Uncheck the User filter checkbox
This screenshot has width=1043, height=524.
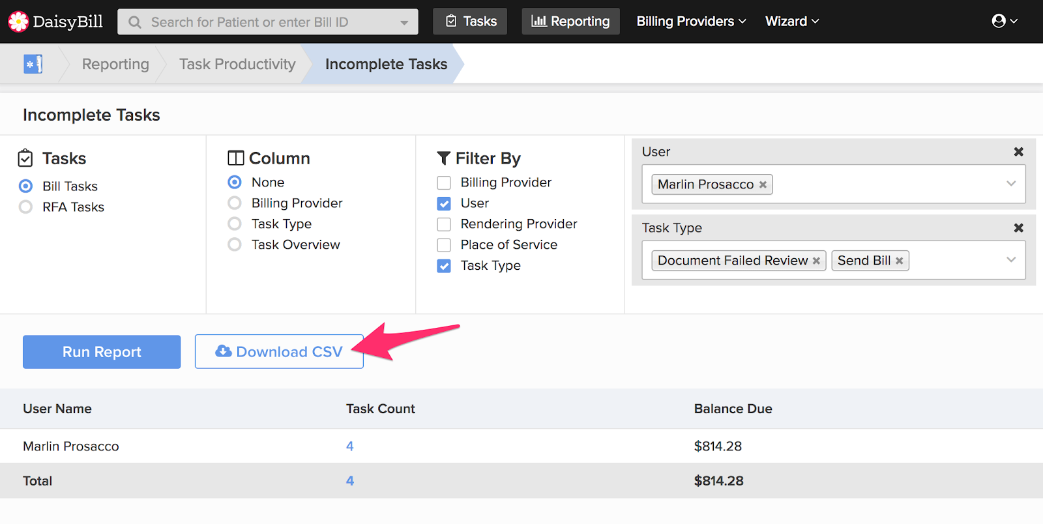pos(444,204)
